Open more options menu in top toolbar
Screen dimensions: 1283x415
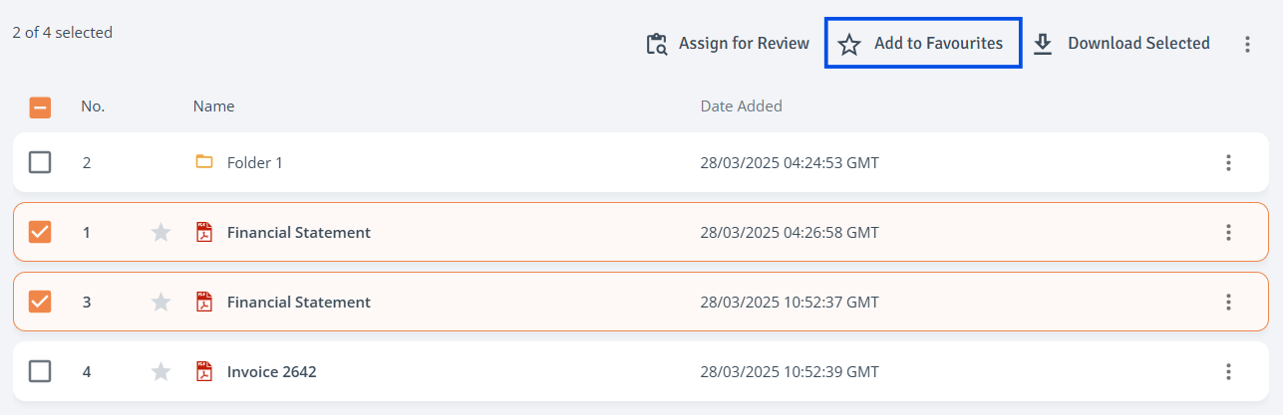(x=1247, y=44)
